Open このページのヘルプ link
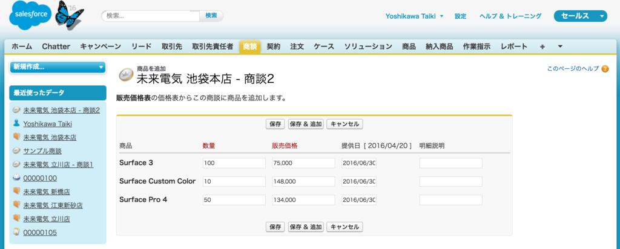 pyautogui.click(x=573, y=69)
